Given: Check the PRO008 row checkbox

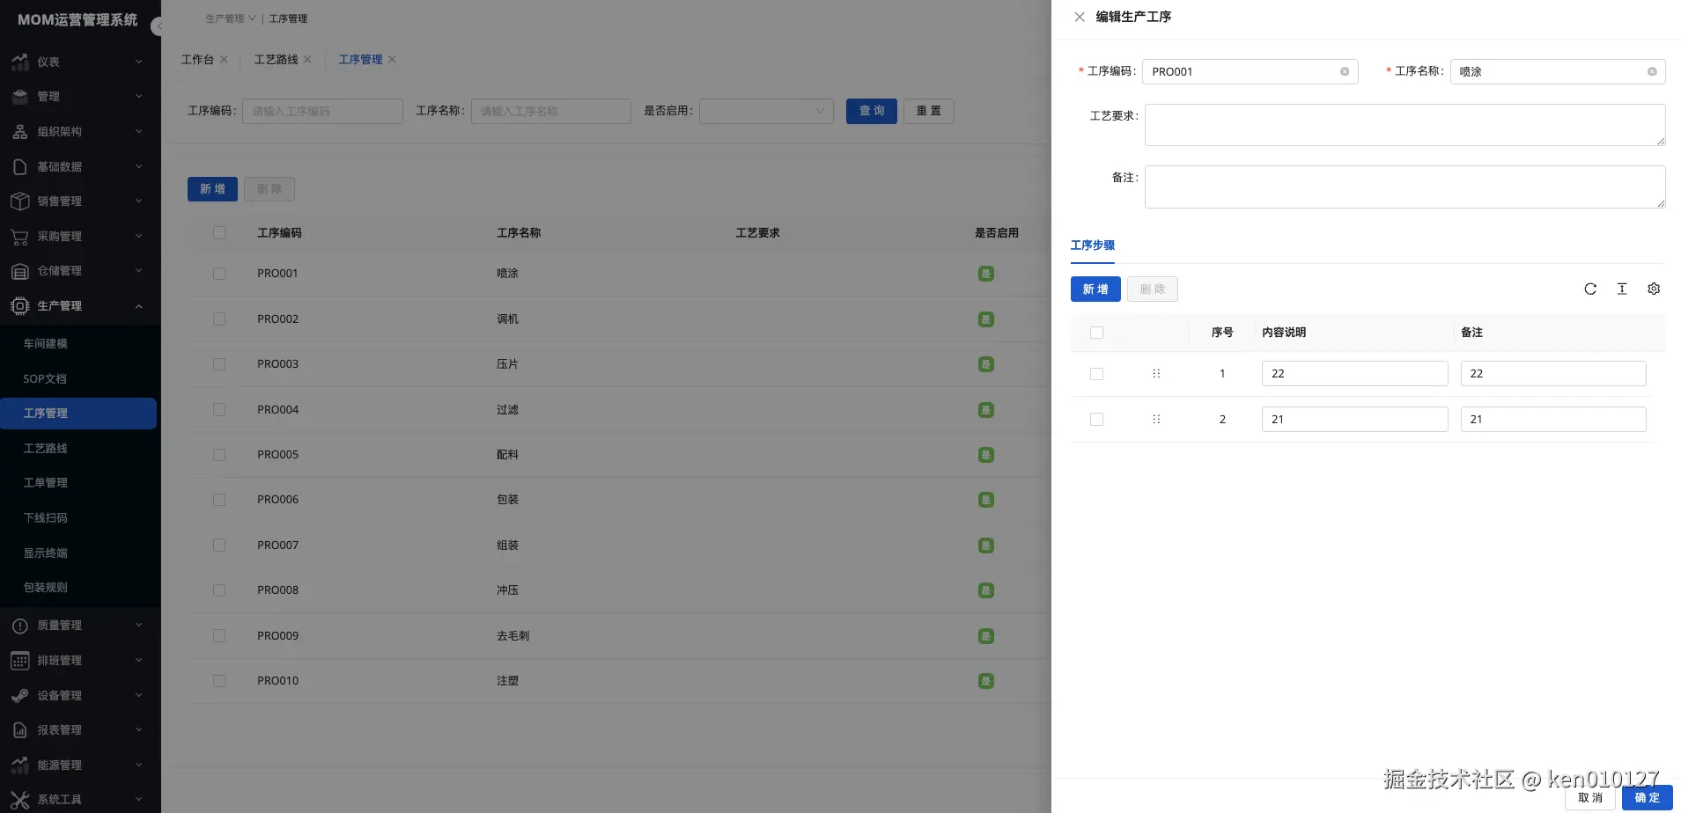Looking at the screenshot, I should (x=219, y=590).
